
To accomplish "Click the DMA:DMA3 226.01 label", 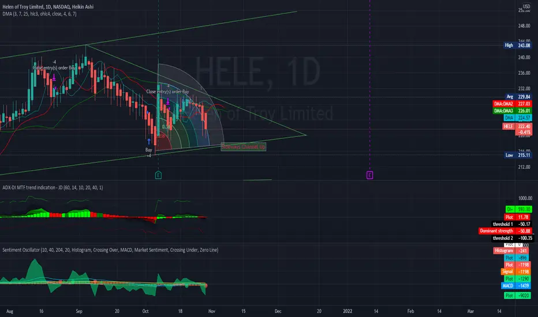I will pyautogui.click(x=511, y=111).
